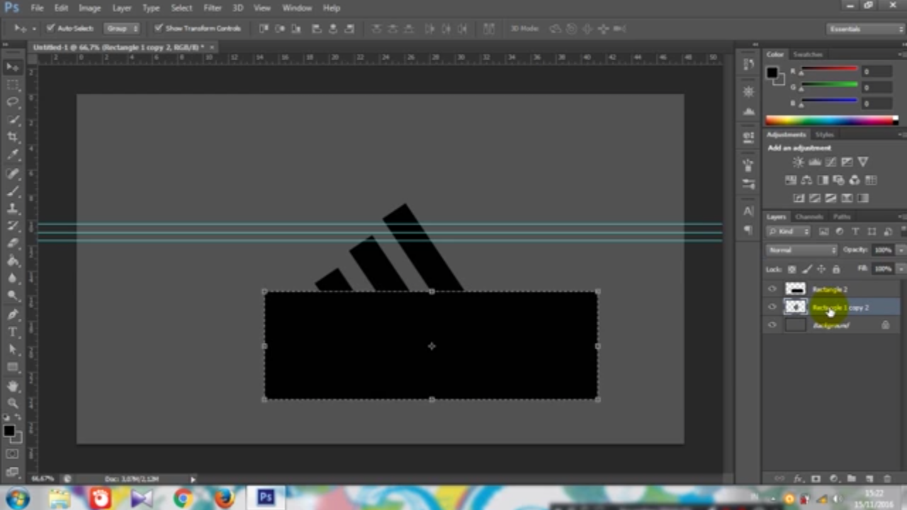Toggle lock image pixels brush icon
This screenshot has height=510, width=907.
(x=806, y=269)
